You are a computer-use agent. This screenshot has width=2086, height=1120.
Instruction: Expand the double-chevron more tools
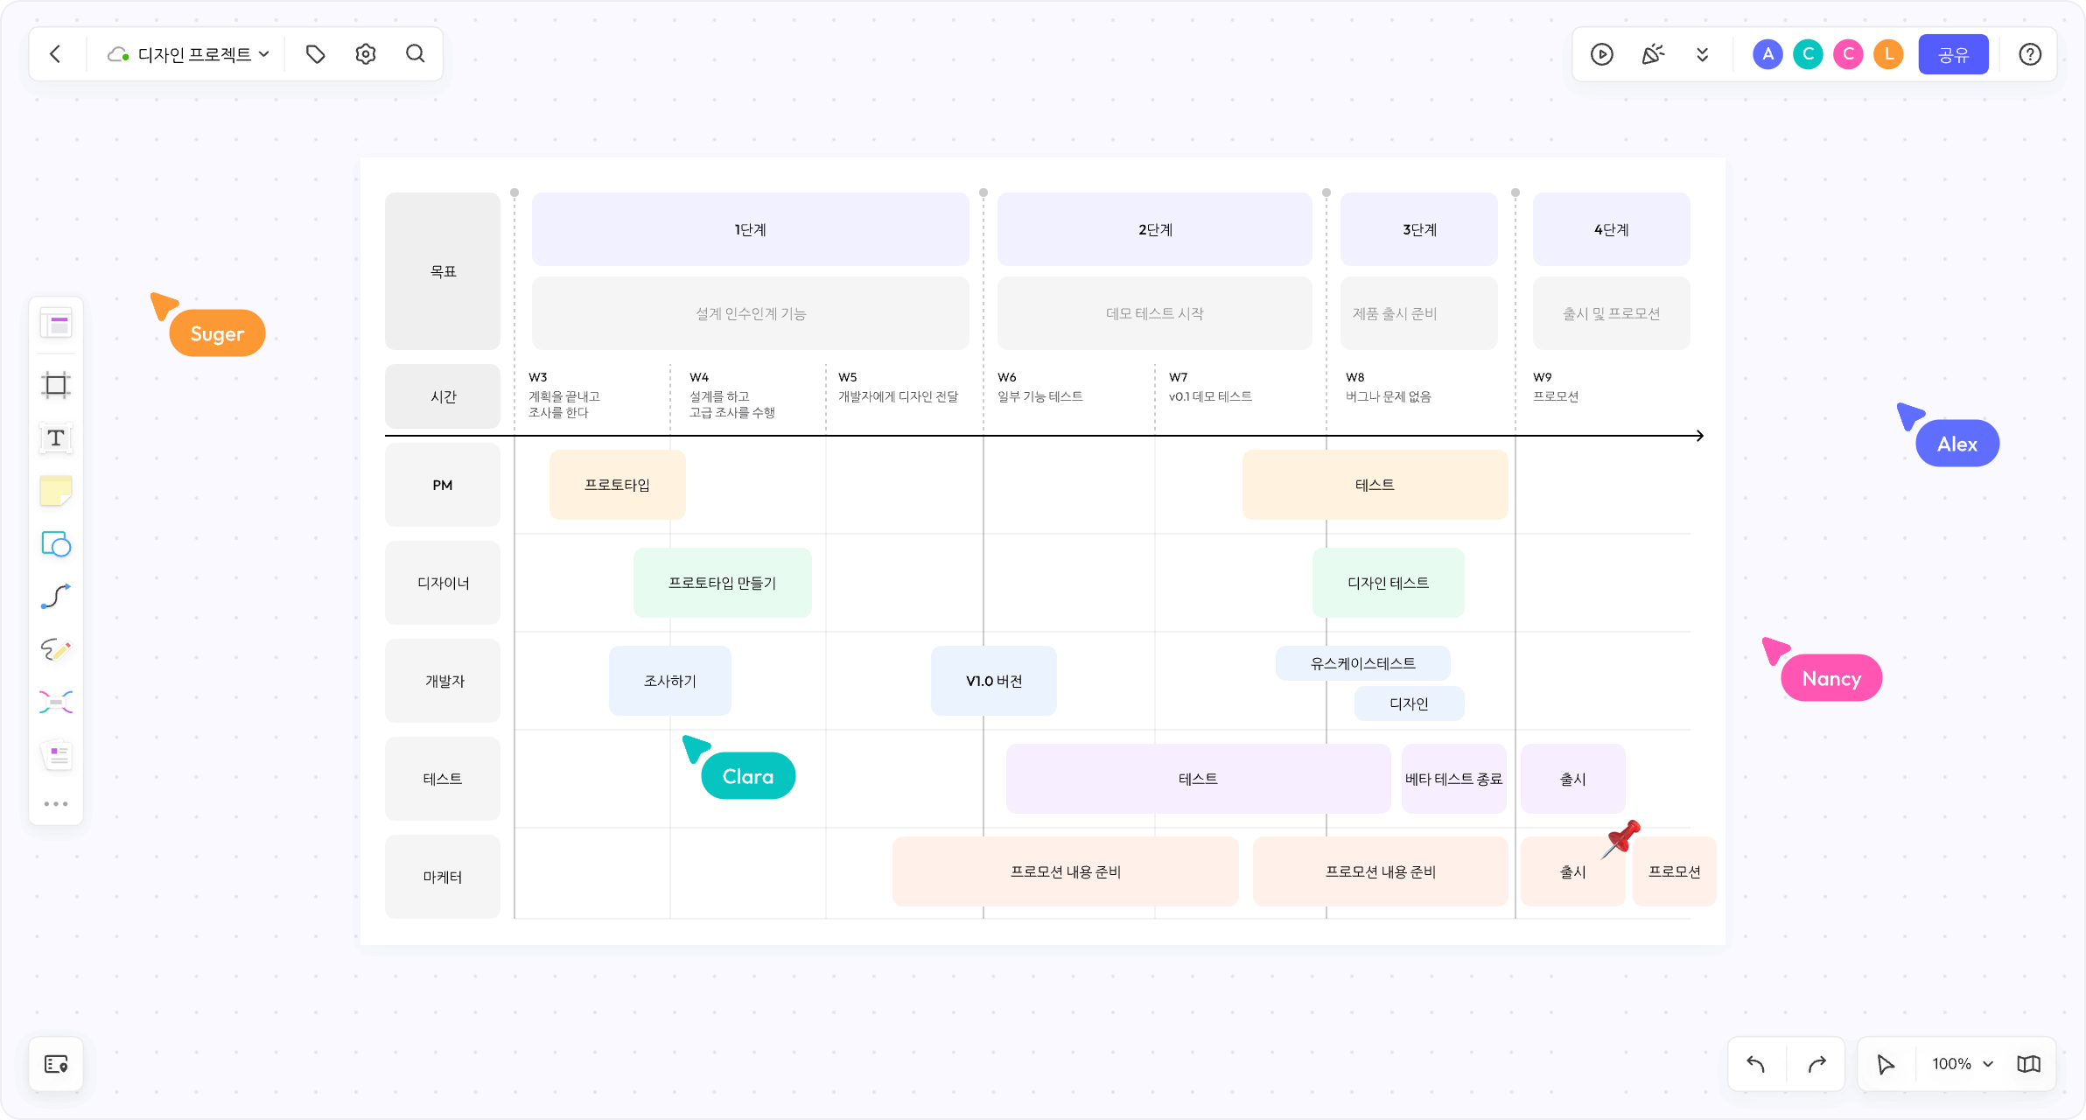click(x=1703, y=54)
